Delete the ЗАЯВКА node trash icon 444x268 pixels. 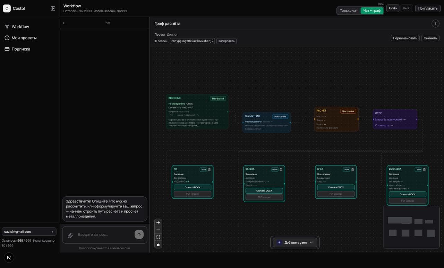(281, 170)
